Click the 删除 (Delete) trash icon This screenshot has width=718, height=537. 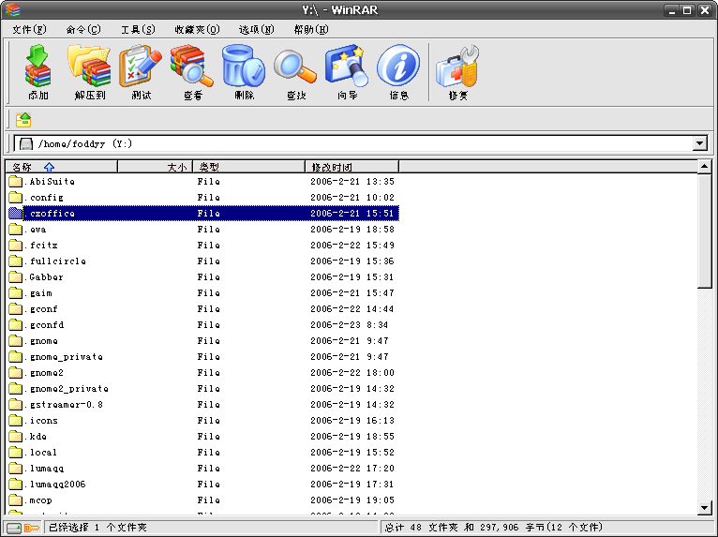pos(244,66)
